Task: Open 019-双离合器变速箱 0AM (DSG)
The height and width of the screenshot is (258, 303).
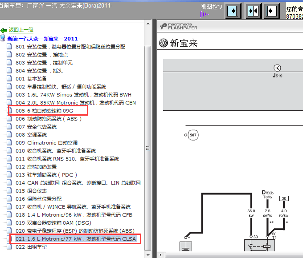Action: click(x=53, y=223)
